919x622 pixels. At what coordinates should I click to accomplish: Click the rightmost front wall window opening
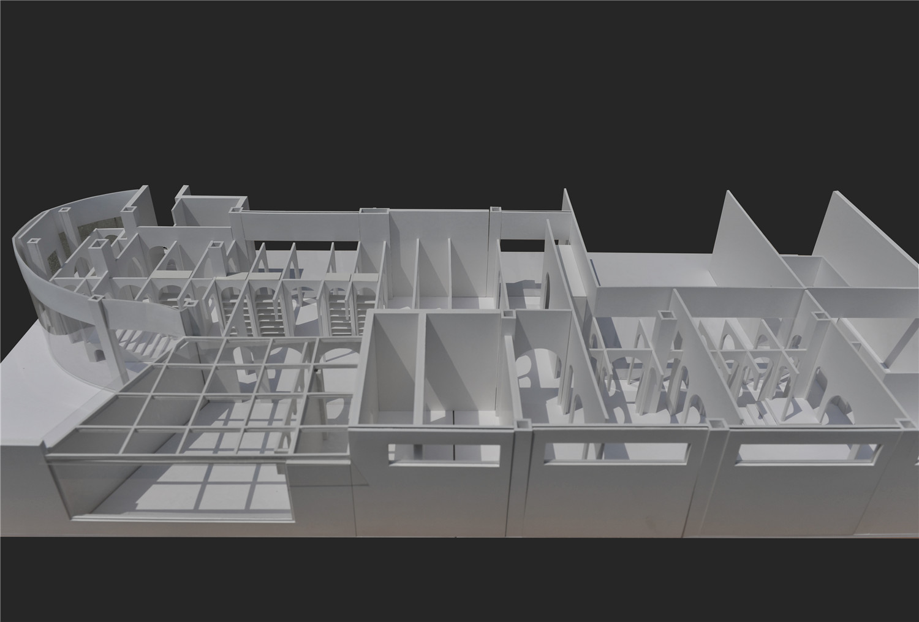tap(807, 452)
